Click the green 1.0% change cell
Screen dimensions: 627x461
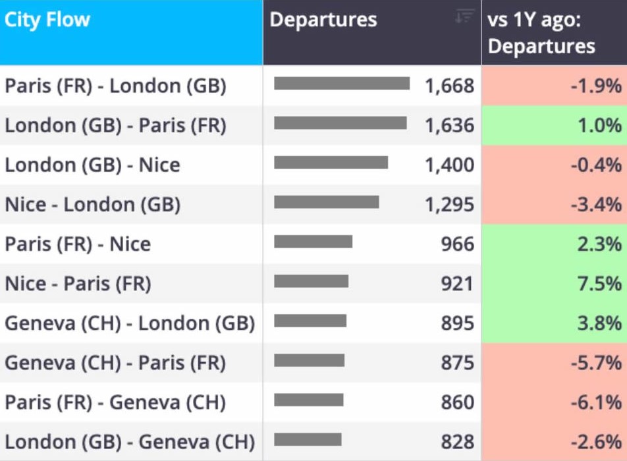pos(555,125)
